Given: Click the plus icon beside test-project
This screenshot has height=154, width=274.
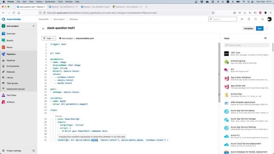Looking at the screenshot, I should point(33,26).
